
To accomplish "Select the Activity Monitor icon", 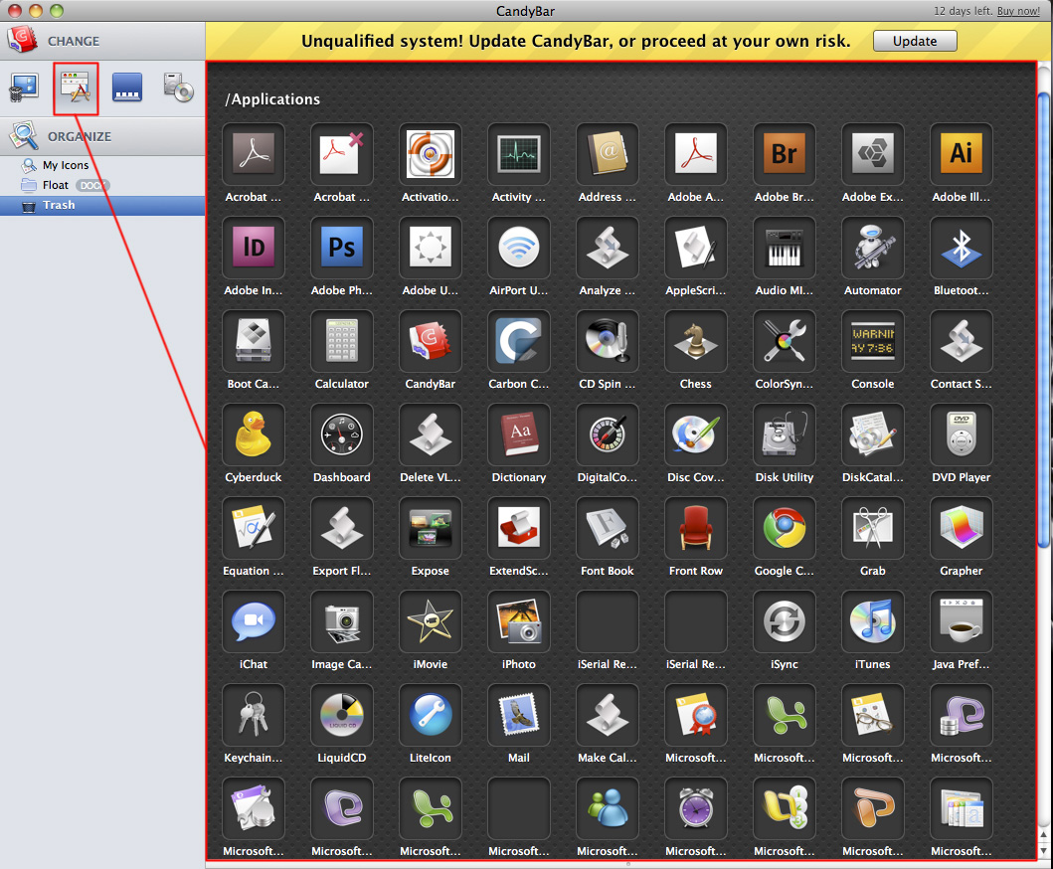I will tap(518, 154).
